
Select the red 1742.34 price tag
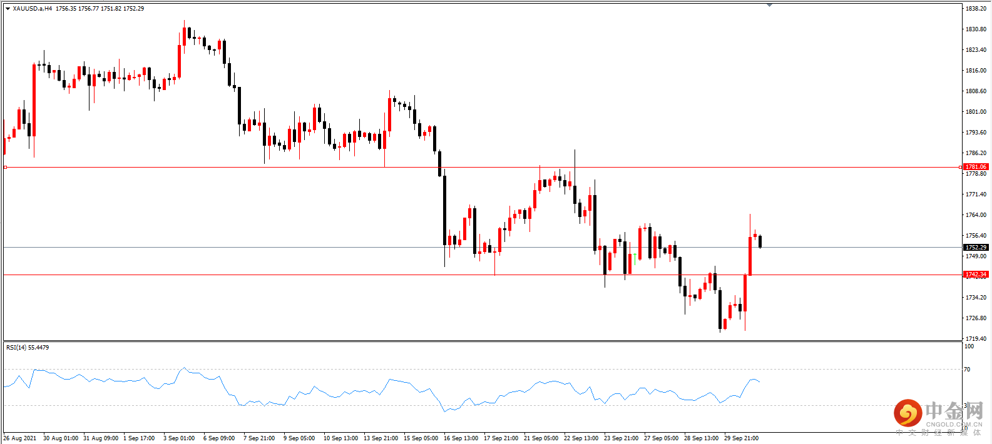(976, 275)
